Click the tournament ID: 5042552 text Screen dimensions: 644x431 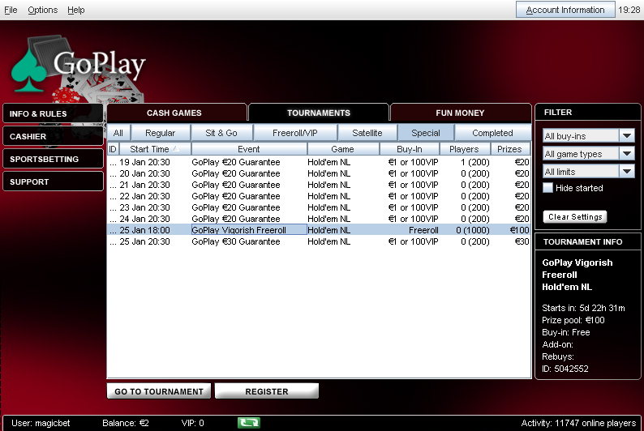[x=565, y=369]
